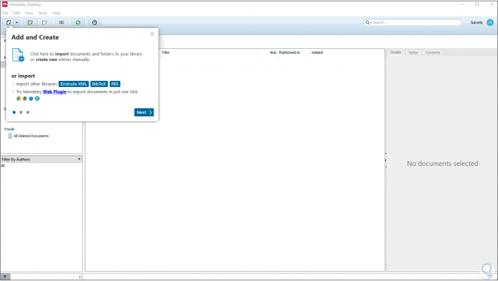The width and height of the screenshot is (498, 281).
Task: Select the second tour page dot
Action: point(21,112)
